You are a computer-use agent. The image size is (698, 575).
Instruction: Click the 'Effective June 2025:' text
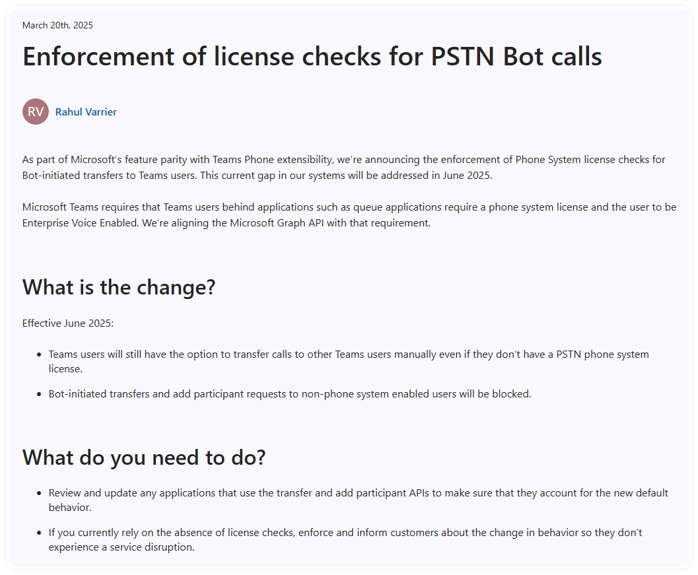pyautogui.click(x=68, y=323)
